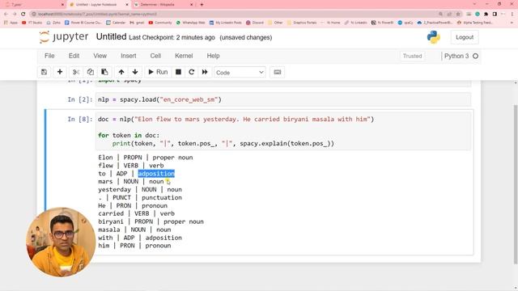Image resolution: width=518 pixels, height=291 pixels.
Task: Open the tab search chevron in title bar
Action: click(475, 4)
